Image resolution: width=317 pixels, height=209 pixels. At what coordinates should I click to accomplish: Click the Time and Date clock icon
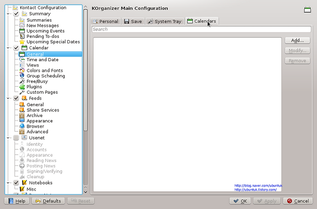(22, 60)
